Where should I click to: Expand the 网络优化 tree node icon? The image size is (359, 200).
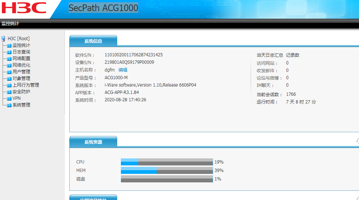pos(9,66)
